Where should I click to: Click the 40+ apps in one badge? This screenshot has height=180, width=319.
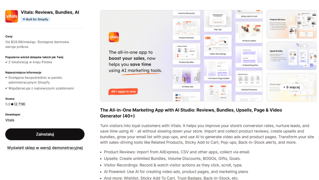pyautogui.click(x=123, y=92)
